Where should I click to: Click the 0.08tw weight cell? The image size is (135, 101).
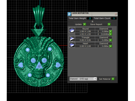coord(105,40)
